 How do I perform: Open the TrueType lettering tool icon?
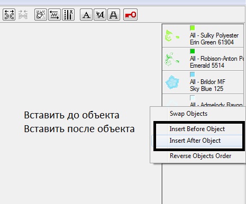pos(100,15)
